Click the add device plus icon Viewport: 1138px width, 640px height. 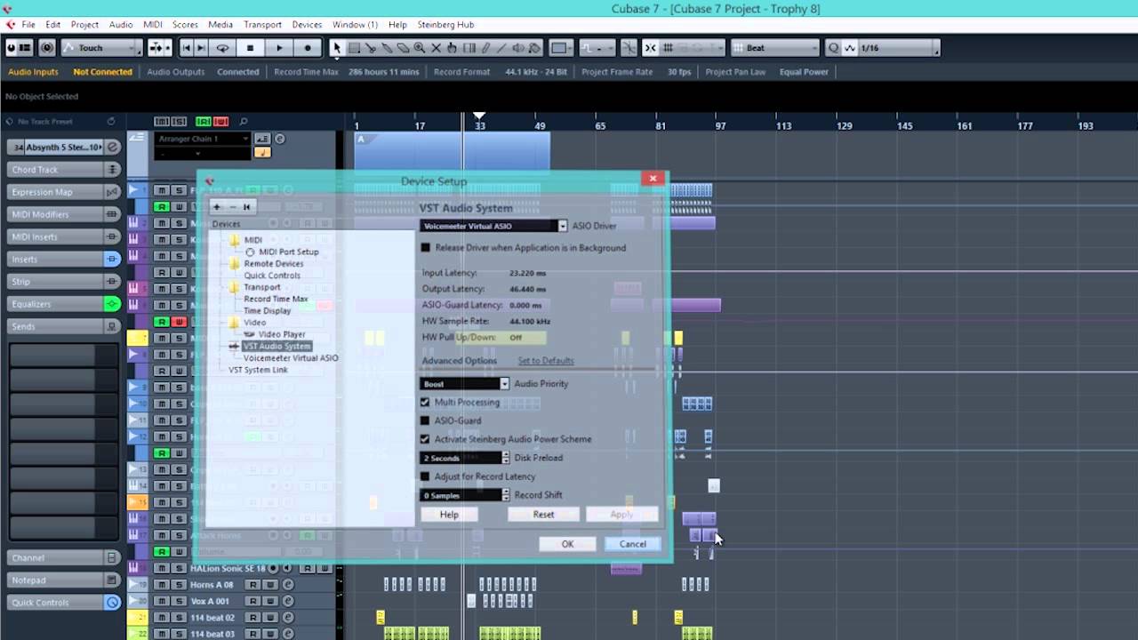(x=216, y=206)
